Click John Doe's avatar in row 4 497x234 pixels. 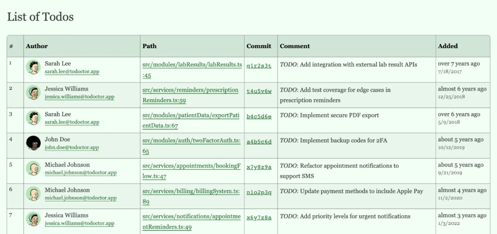click(33, 143)
